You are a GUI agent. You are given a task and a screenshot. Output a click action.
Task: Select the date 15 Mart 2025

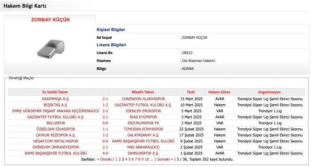[192, 99]
